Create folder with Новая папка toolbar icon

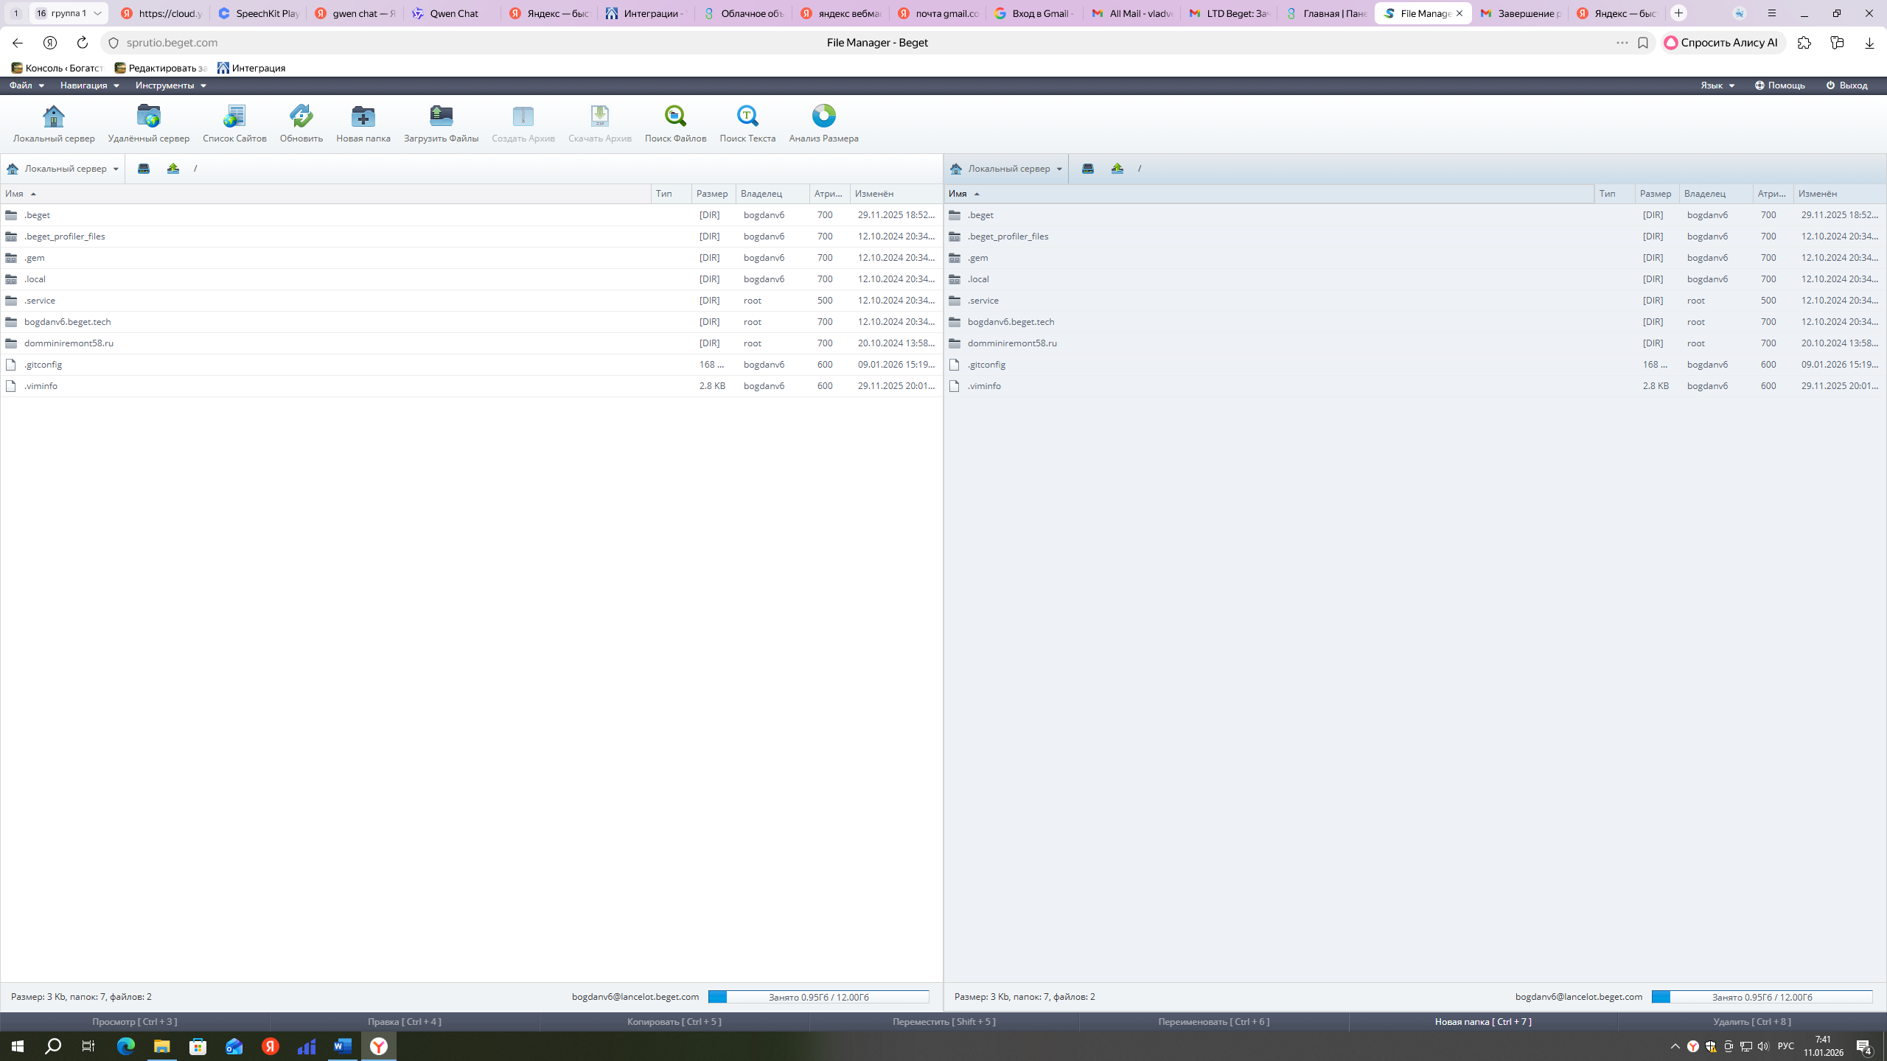tap(363, 116)
